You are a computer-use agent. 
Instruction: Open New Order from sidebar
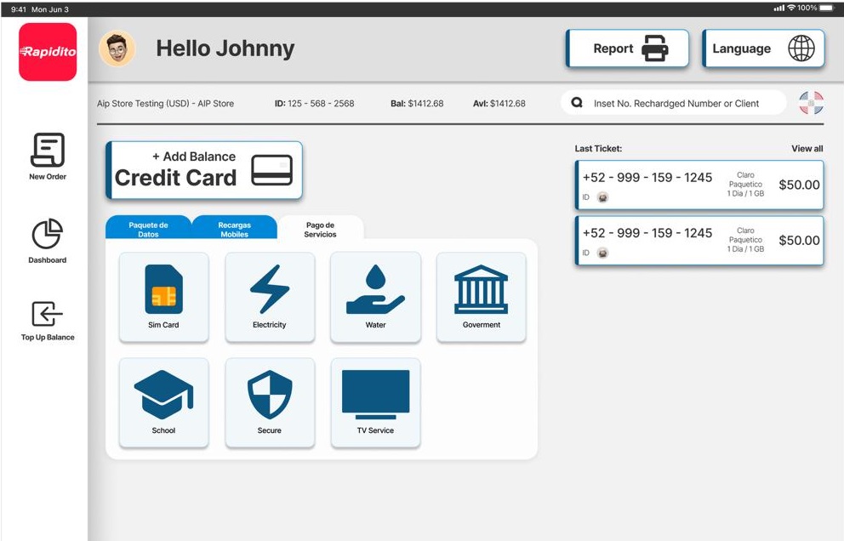point(48,157)
